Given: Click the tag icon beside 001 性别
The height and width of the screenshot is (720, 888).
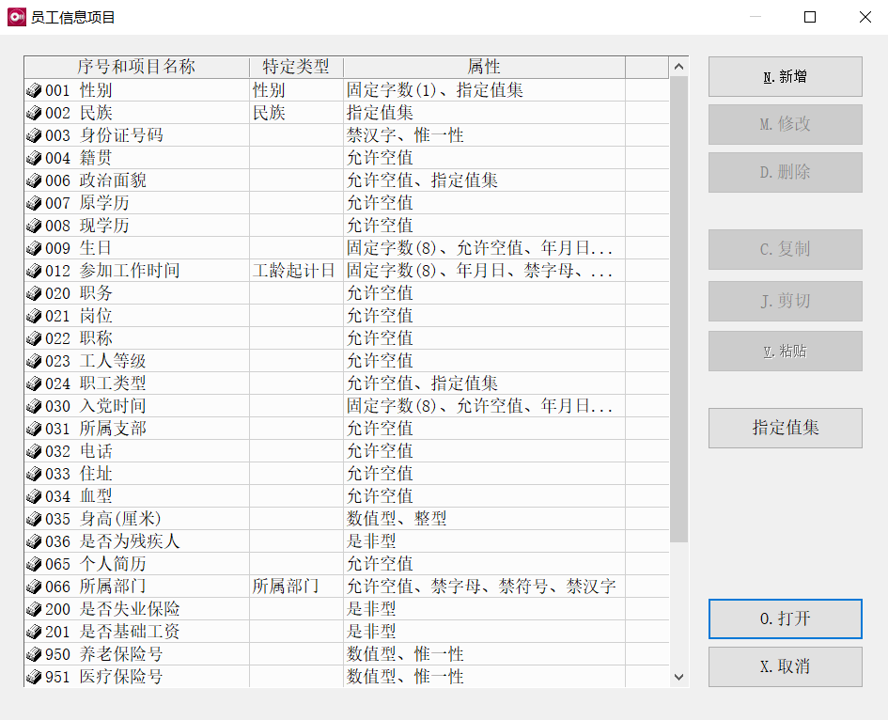Looking at the screenshot, I should [32, 89].
